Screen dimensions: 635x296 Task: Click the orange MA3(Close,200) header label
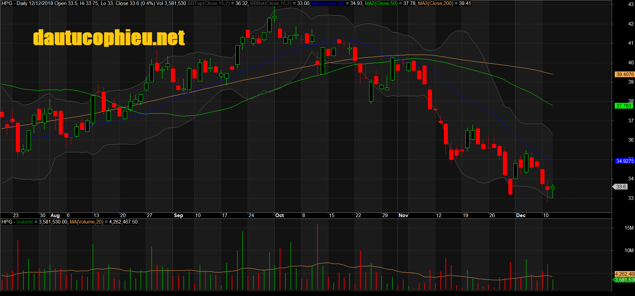[x=435, y=3]
